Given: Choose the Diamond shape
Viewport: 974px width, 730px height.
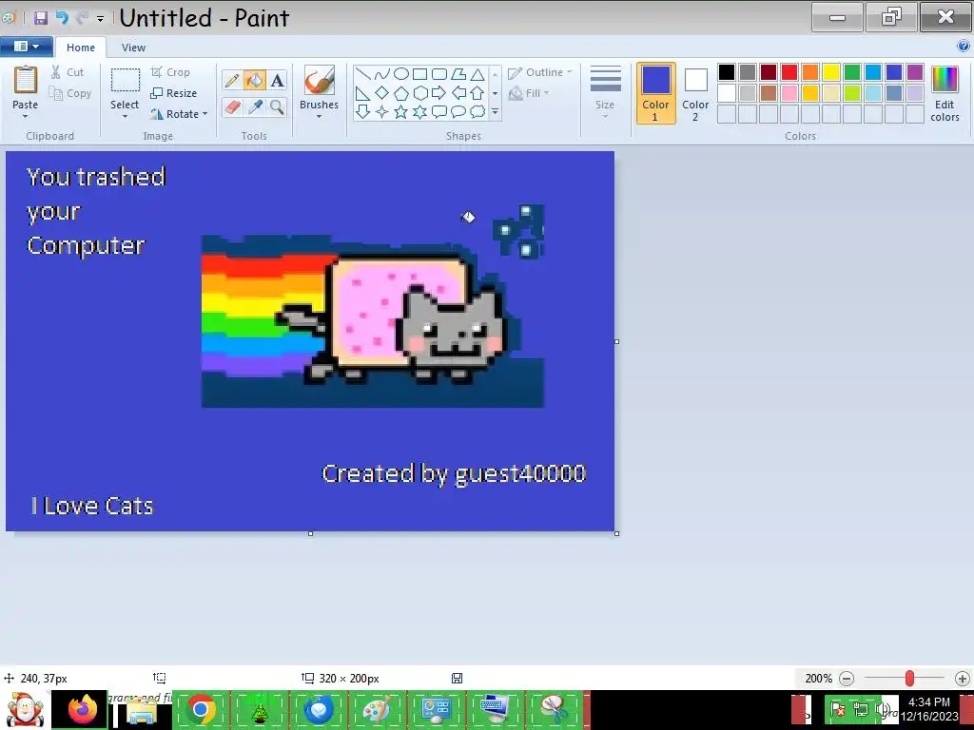Looking at the screenshot, I should [x=382, y=93].
